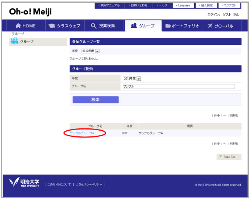This screenshot has height=200, width=251.
Task: Click lower 1件中 1～1を表示 text
Action: pos(225,144)
